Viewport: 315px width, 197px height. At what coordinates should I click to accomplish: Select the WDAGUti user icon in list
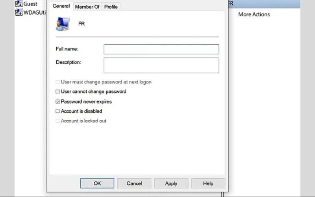[x=19, y=13]
